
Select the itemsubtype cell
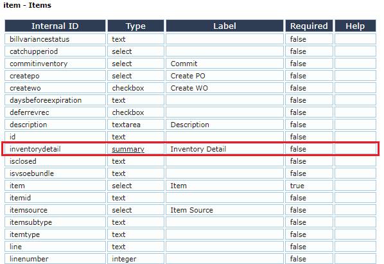55,222
